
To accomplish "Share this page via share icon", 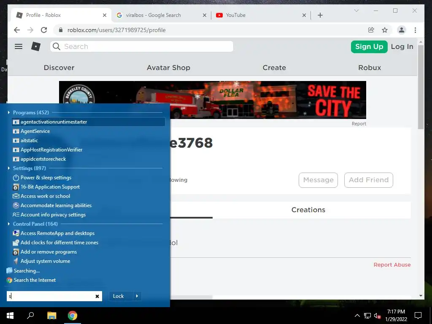I will click(371, 30).
